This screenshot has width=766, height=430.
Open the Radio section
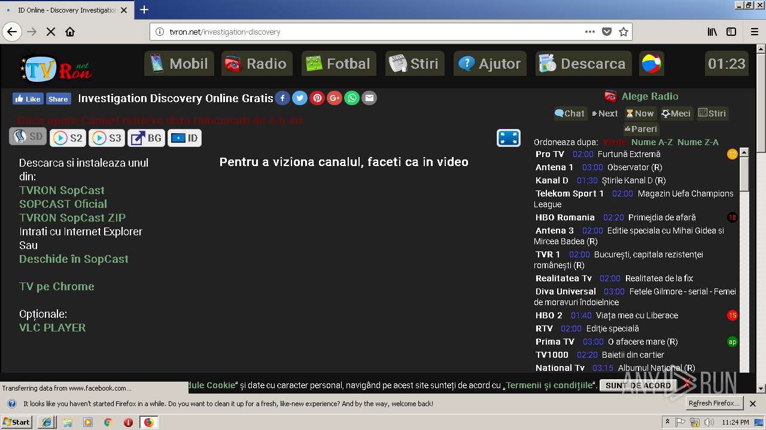(x=257, y=63)
